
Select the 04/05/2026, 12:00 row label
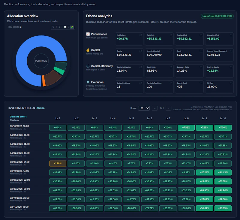point(20,135)
